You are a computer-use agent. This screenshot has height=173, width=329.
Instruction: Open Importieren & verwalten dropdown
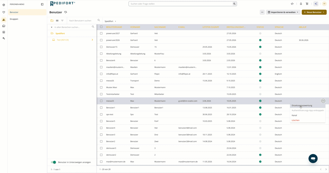coord(283,12)
